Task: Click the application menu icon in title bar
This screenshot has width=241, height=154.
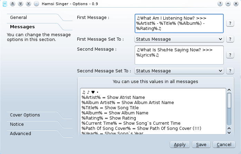Action: click(x=5, y=4)
